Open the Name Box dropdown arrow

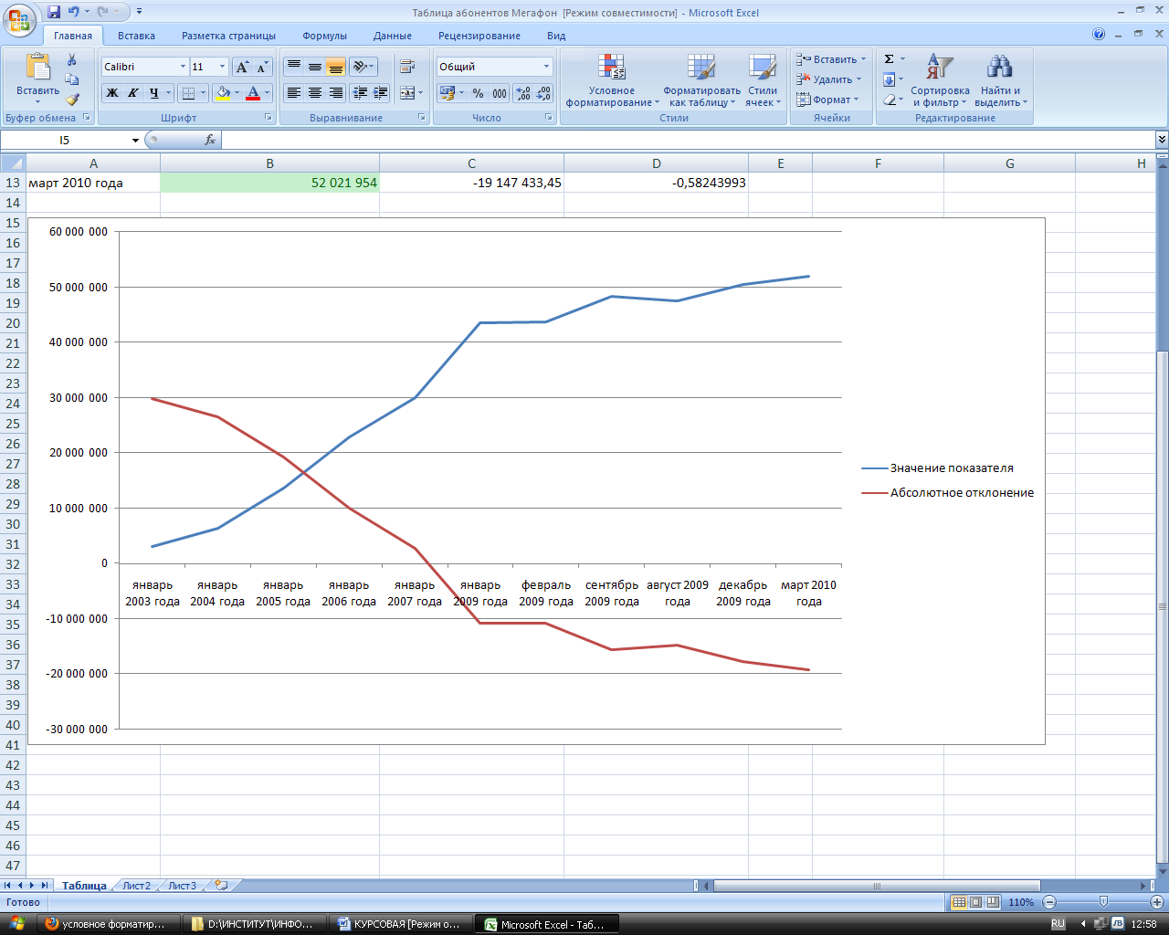[x=135, y=140]
